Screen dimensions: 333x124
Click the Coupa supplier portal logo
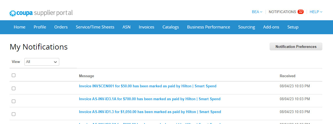pos(41,13)
